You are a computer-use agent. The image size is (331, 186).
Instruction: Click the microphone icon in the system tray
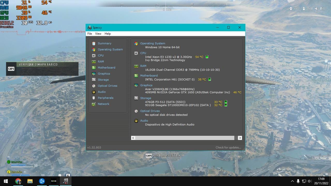pos(298,181)
